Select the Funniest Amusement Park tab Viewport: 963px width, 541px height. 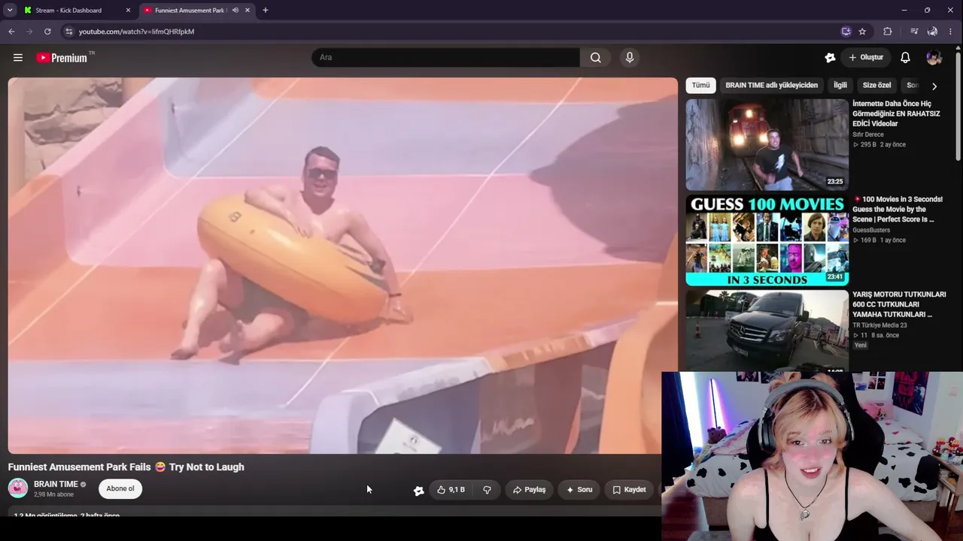pyautogui.click(x=197, y=11)
